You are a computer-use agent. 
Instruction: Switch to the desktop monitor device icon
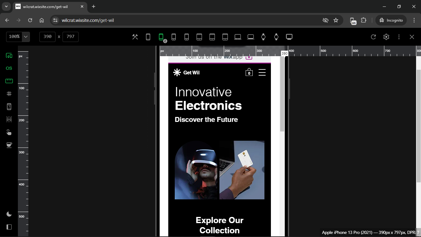click(x=289, y=37)
